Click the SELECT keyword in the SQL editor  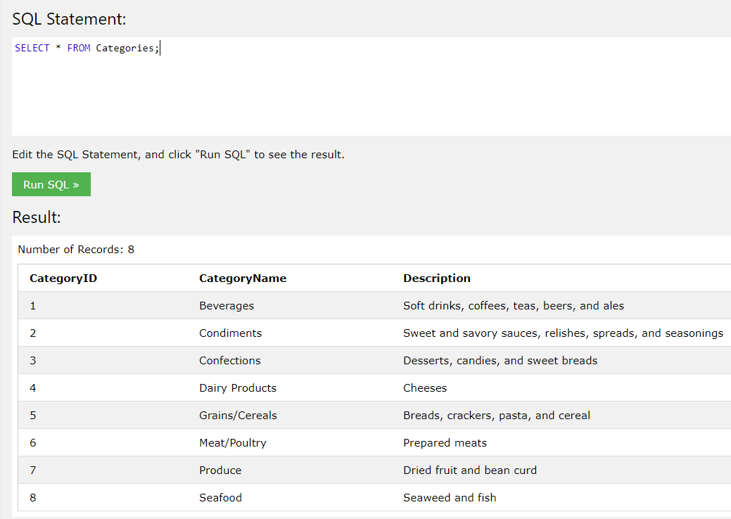pyautogui.click(x=32, y=48)
